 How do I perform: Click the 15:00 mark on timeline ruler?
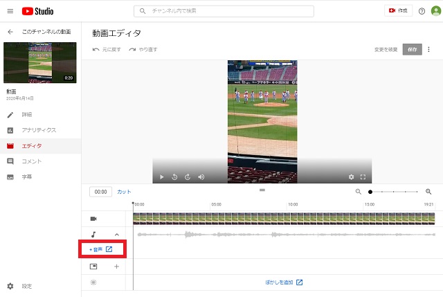pos(369,204)
